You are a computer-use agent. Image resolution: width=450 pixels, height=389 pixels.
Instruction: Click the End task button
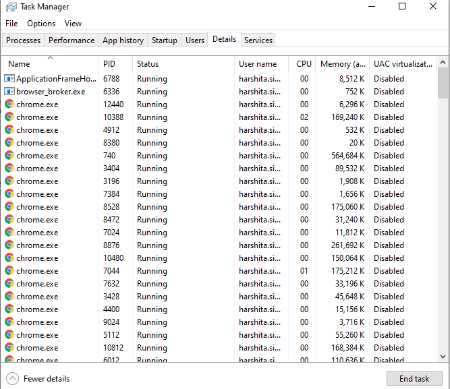pyautogui.click(x=414, y=379)
